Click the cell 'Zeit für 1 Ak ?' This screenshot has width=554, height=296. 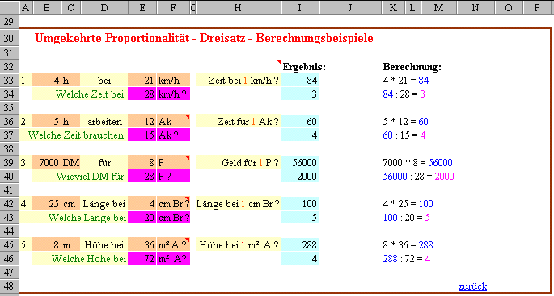point(238,122)
